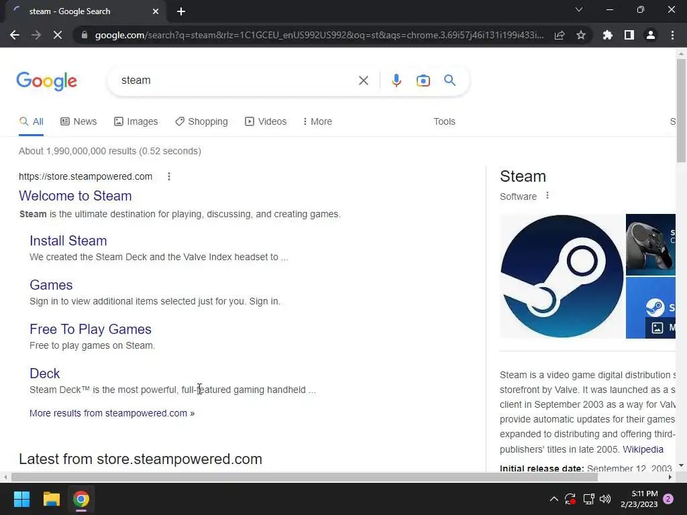This screenshot has height=515, width=687.
Task: Open the Windows Start menu
Action: (21, 499)
